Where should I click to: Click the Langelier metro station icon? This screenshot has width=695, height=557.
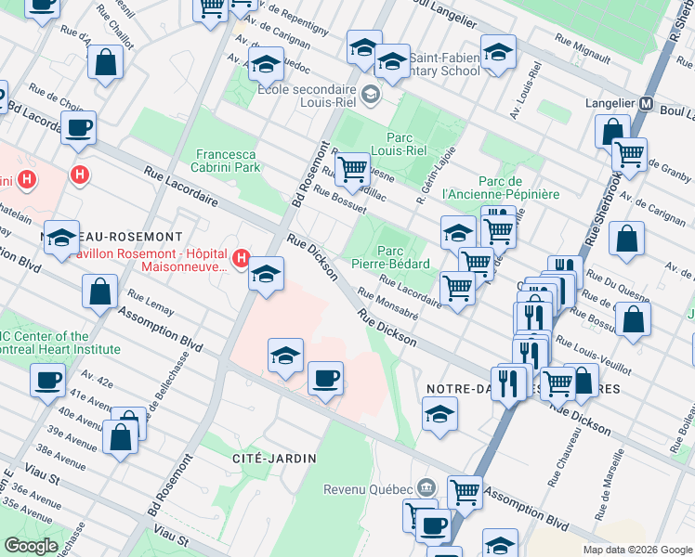coord(647,104)
